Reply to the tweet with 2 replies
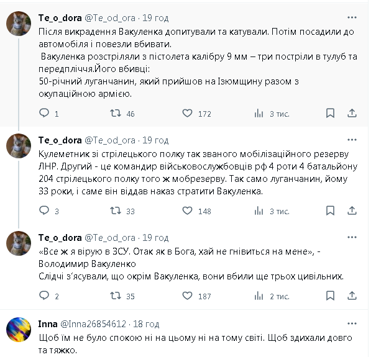 click(44, 296)
